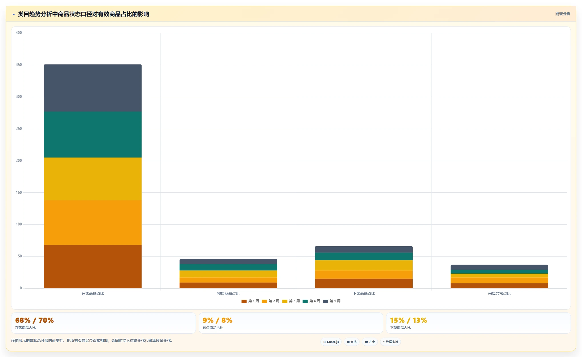The image size is (582, 357).
Task: Click the 68% / 70% stat value
Action: coord(34,320)
